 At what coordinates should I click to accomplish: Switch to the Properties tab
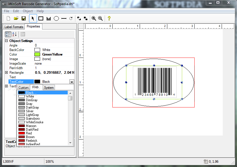33,26
